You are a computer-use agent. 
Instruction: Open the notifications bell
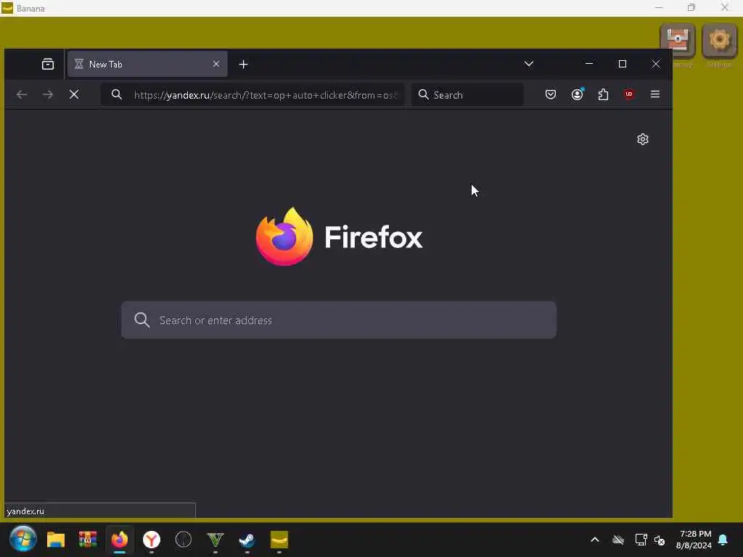tap(723, 540)
